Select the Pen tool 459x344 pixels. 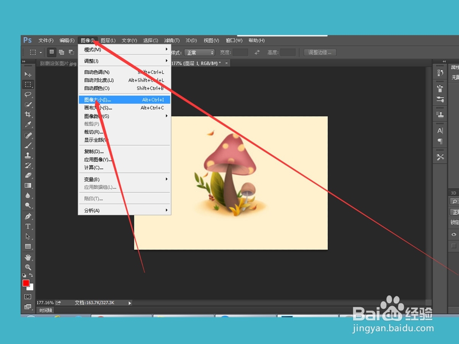(x=28, y=216)
